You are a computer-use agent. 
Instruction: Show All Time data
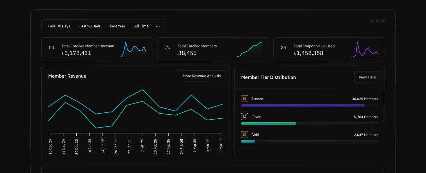point(141,26)
